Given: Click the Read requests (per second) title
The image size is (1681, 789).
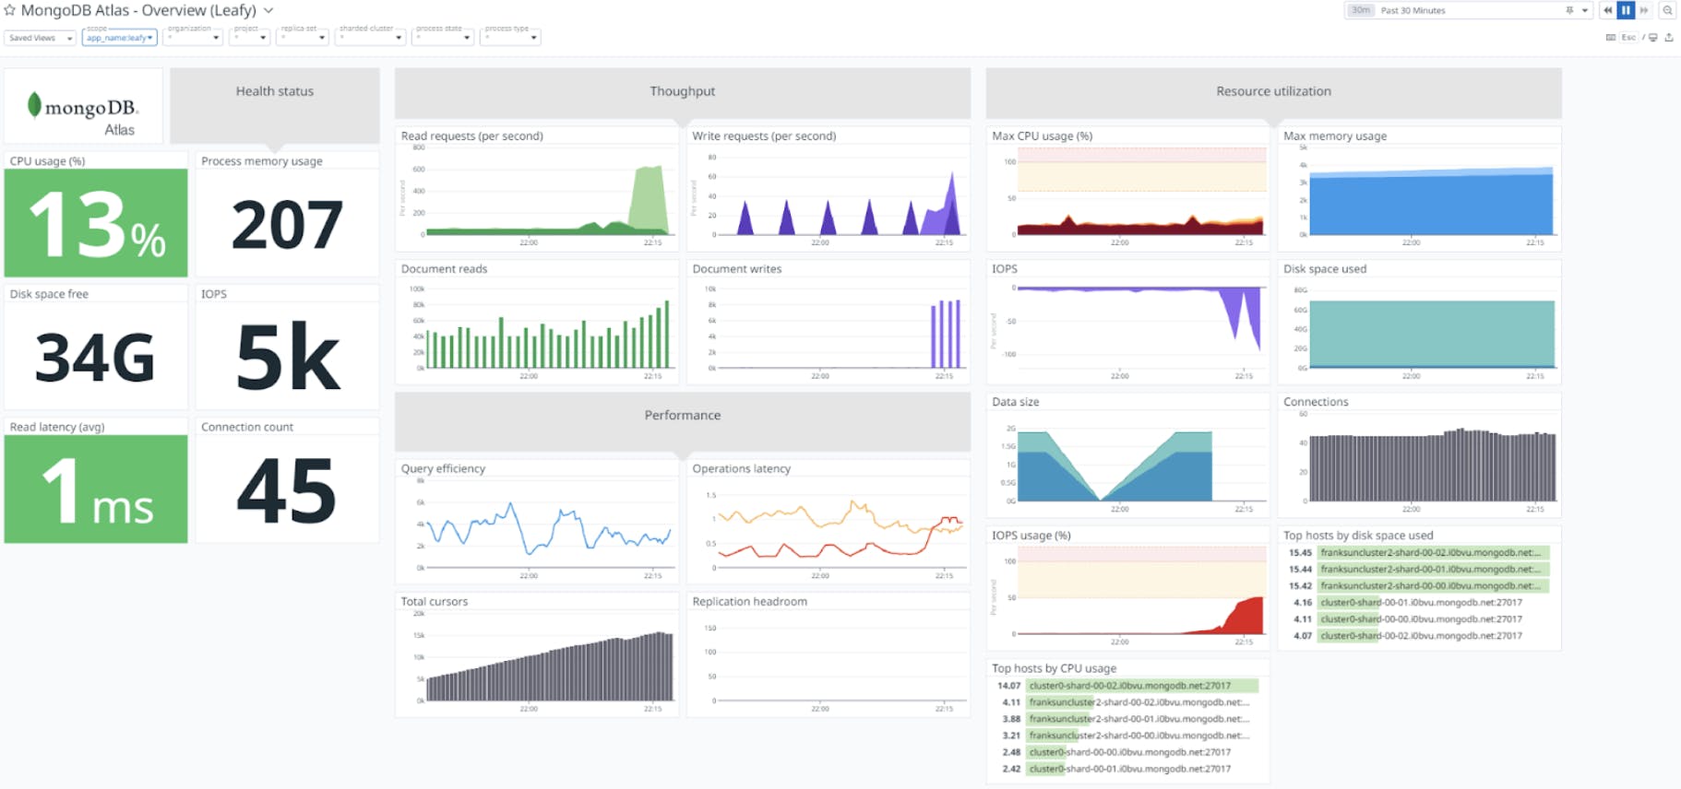Looking at the screenshot, I should click(x=471, y=135).
